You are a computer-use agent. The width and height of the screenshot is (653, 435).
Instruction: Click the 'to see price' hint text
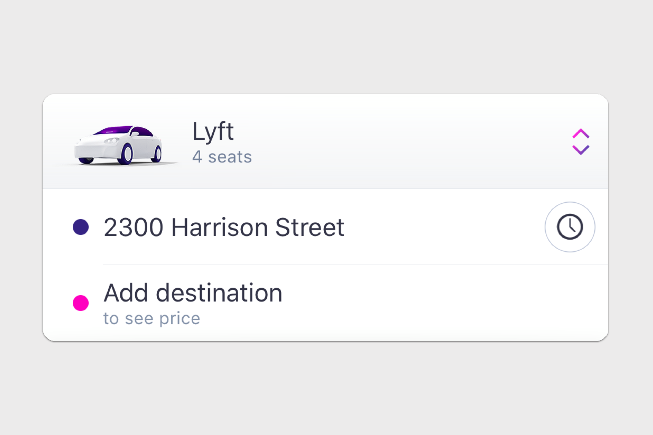[151, 319]
